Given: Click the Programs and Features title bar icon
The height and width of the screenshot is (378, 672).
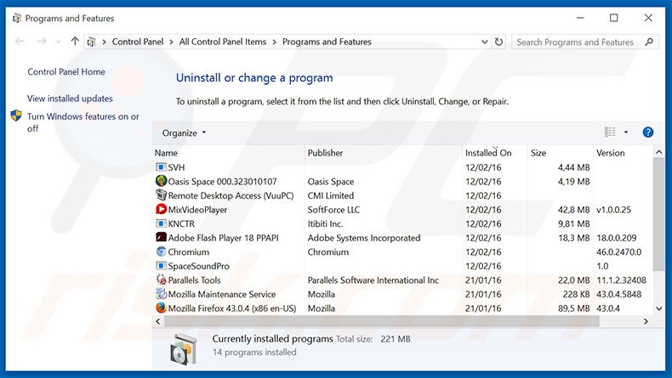Looking at the screenshot, I should [17, 18].
